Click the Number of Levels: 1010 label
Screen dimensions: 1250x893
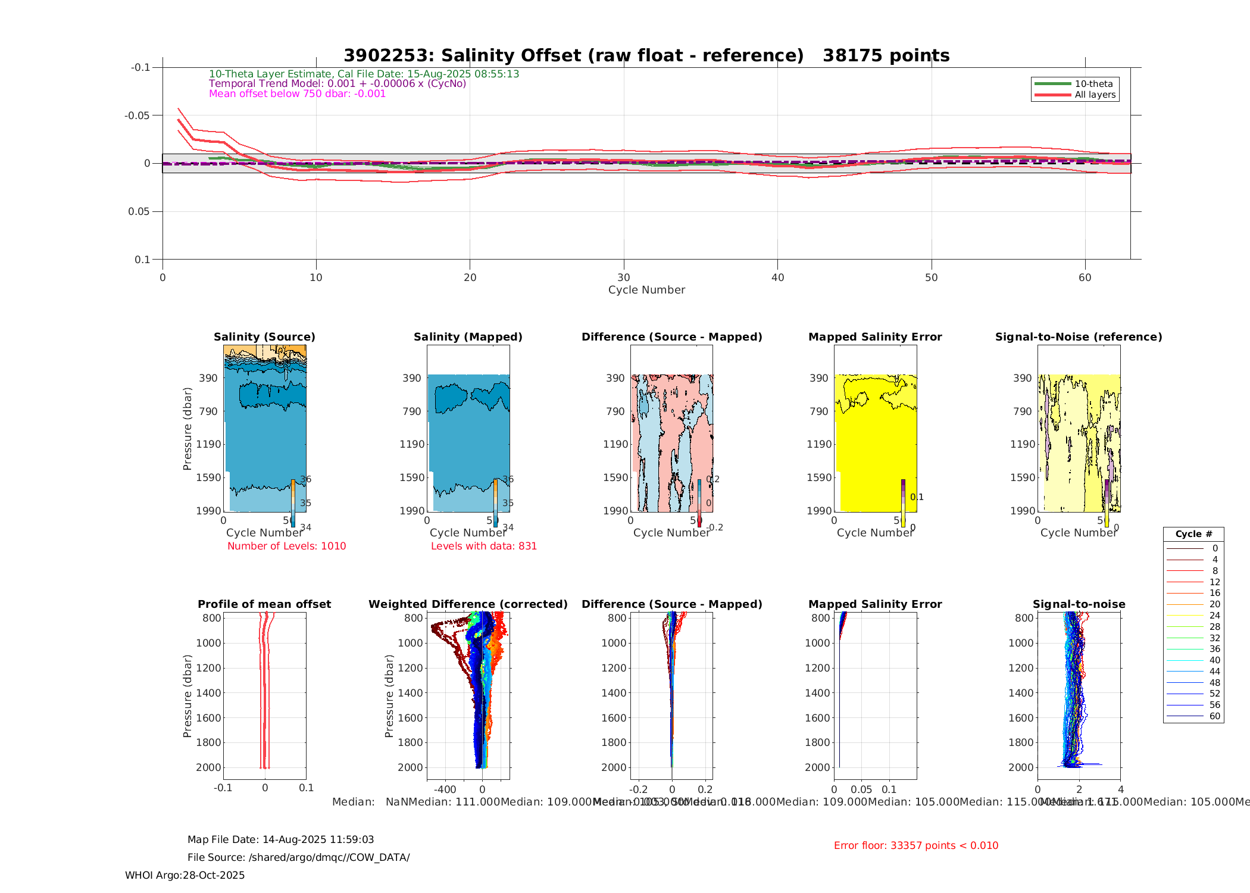pyautogui.click(x=286, y=546)
